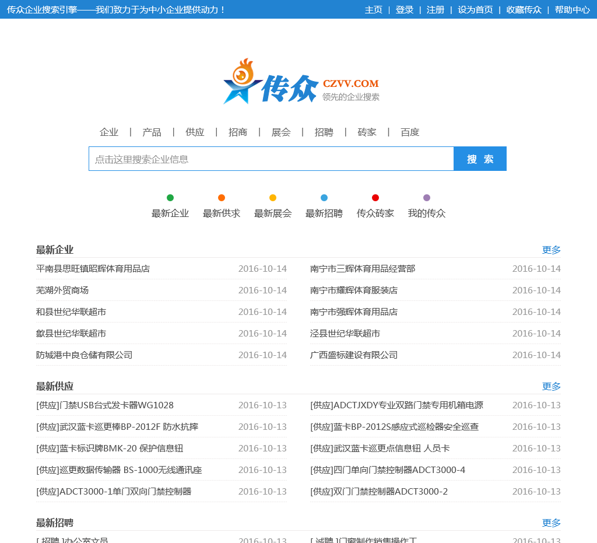Image resolution: width=597 pixels, height=543 pixels.
Task: Open 南宁市三辉体育用品经营部 listing
Action: [x=363, y=269]
